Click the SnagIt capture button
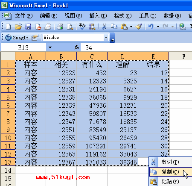Viewport: 192px width, 186px height. 17,38
